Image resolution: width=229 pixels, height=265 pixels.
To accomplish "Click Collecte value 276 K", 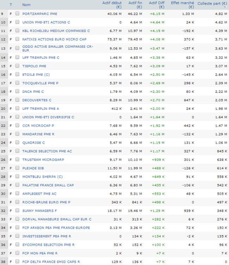I will pyautogui.click(x=222, y=220).
